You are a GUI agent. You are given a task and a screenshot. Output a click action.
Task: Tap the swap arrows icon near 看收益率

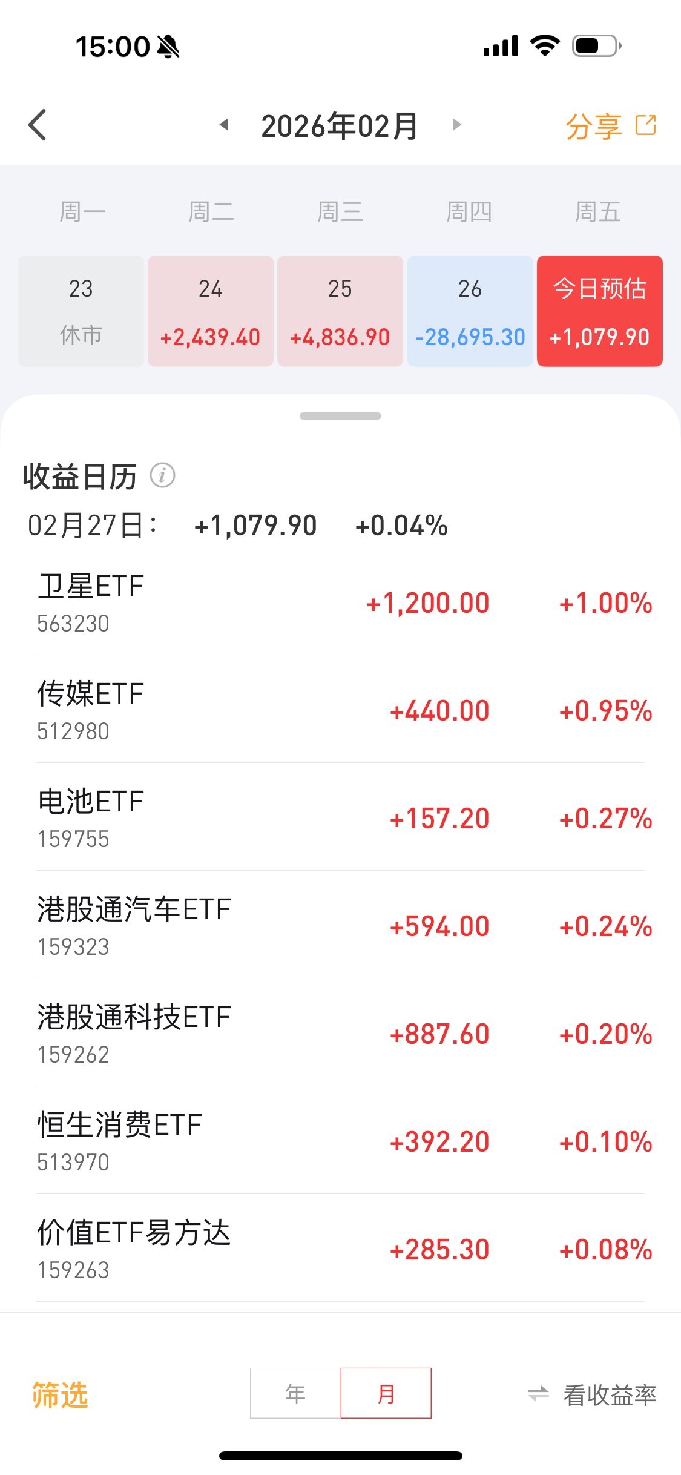[538, 1394]
